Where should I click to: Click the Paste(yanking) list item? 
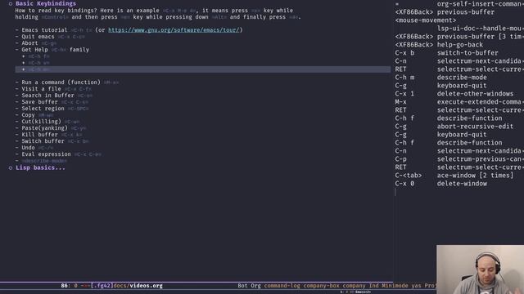pos(51,128)
